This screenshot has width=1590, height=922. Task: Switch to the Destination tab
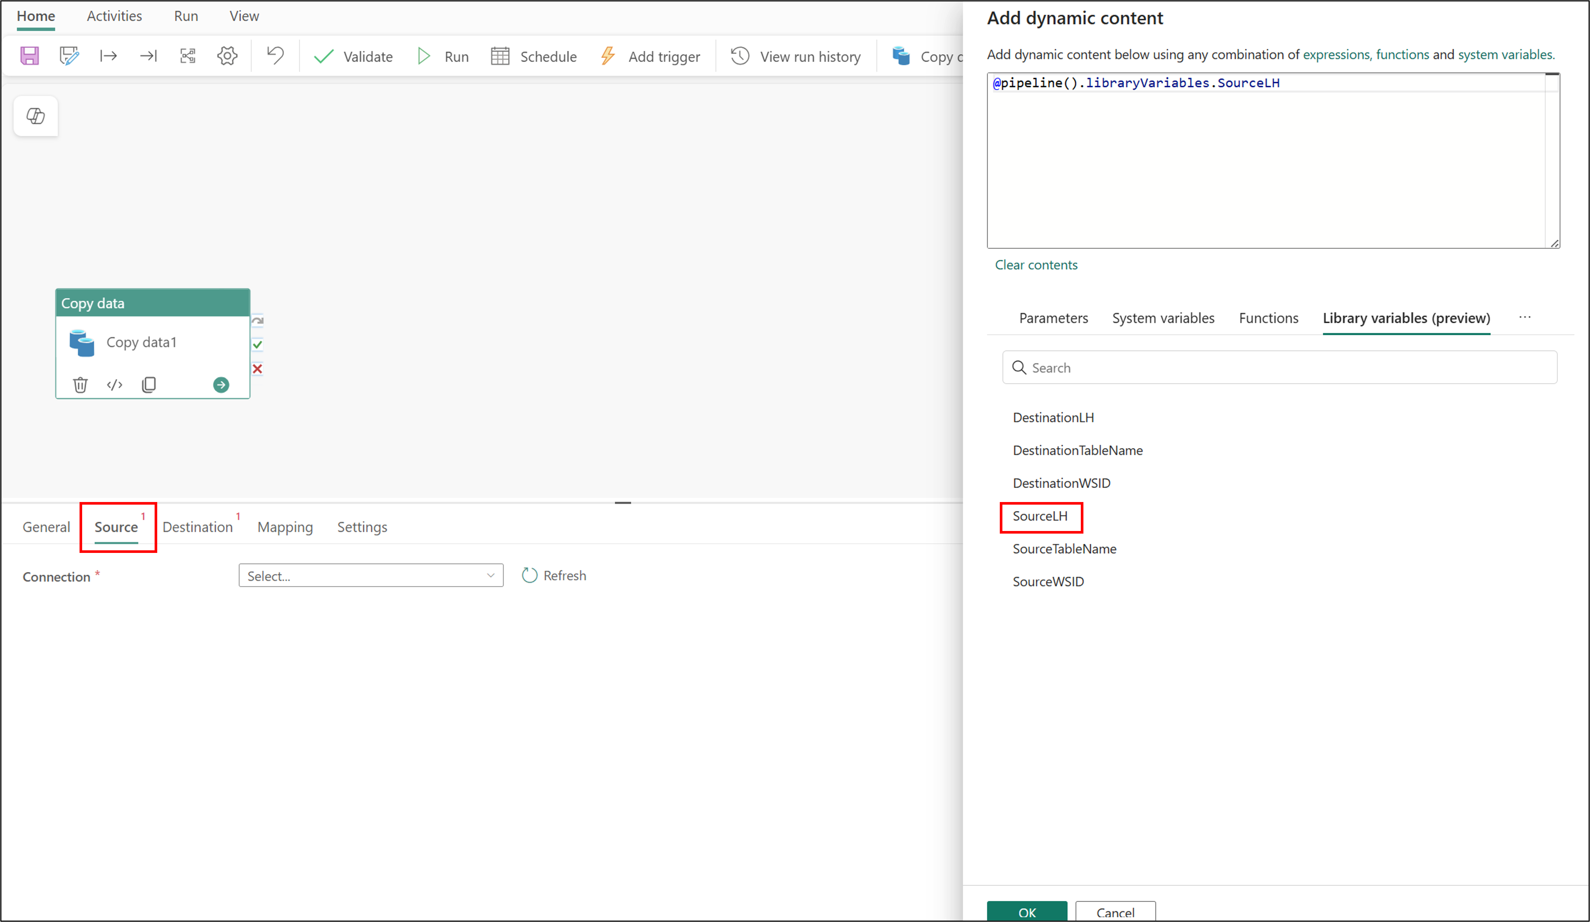click(197, 527)
